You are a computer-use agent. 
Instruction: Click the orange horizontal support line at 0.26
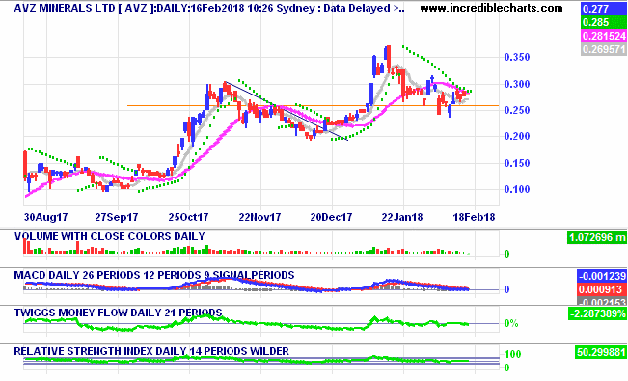pos(313,106)
